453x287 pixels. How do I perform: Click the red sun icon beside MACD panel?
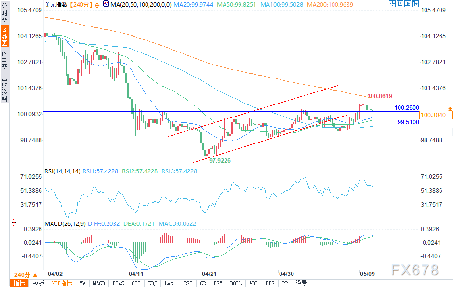13,222
